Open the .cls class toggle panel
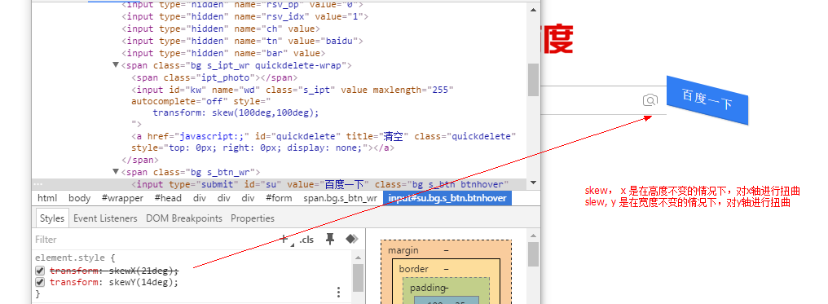 tap(306, 239)
